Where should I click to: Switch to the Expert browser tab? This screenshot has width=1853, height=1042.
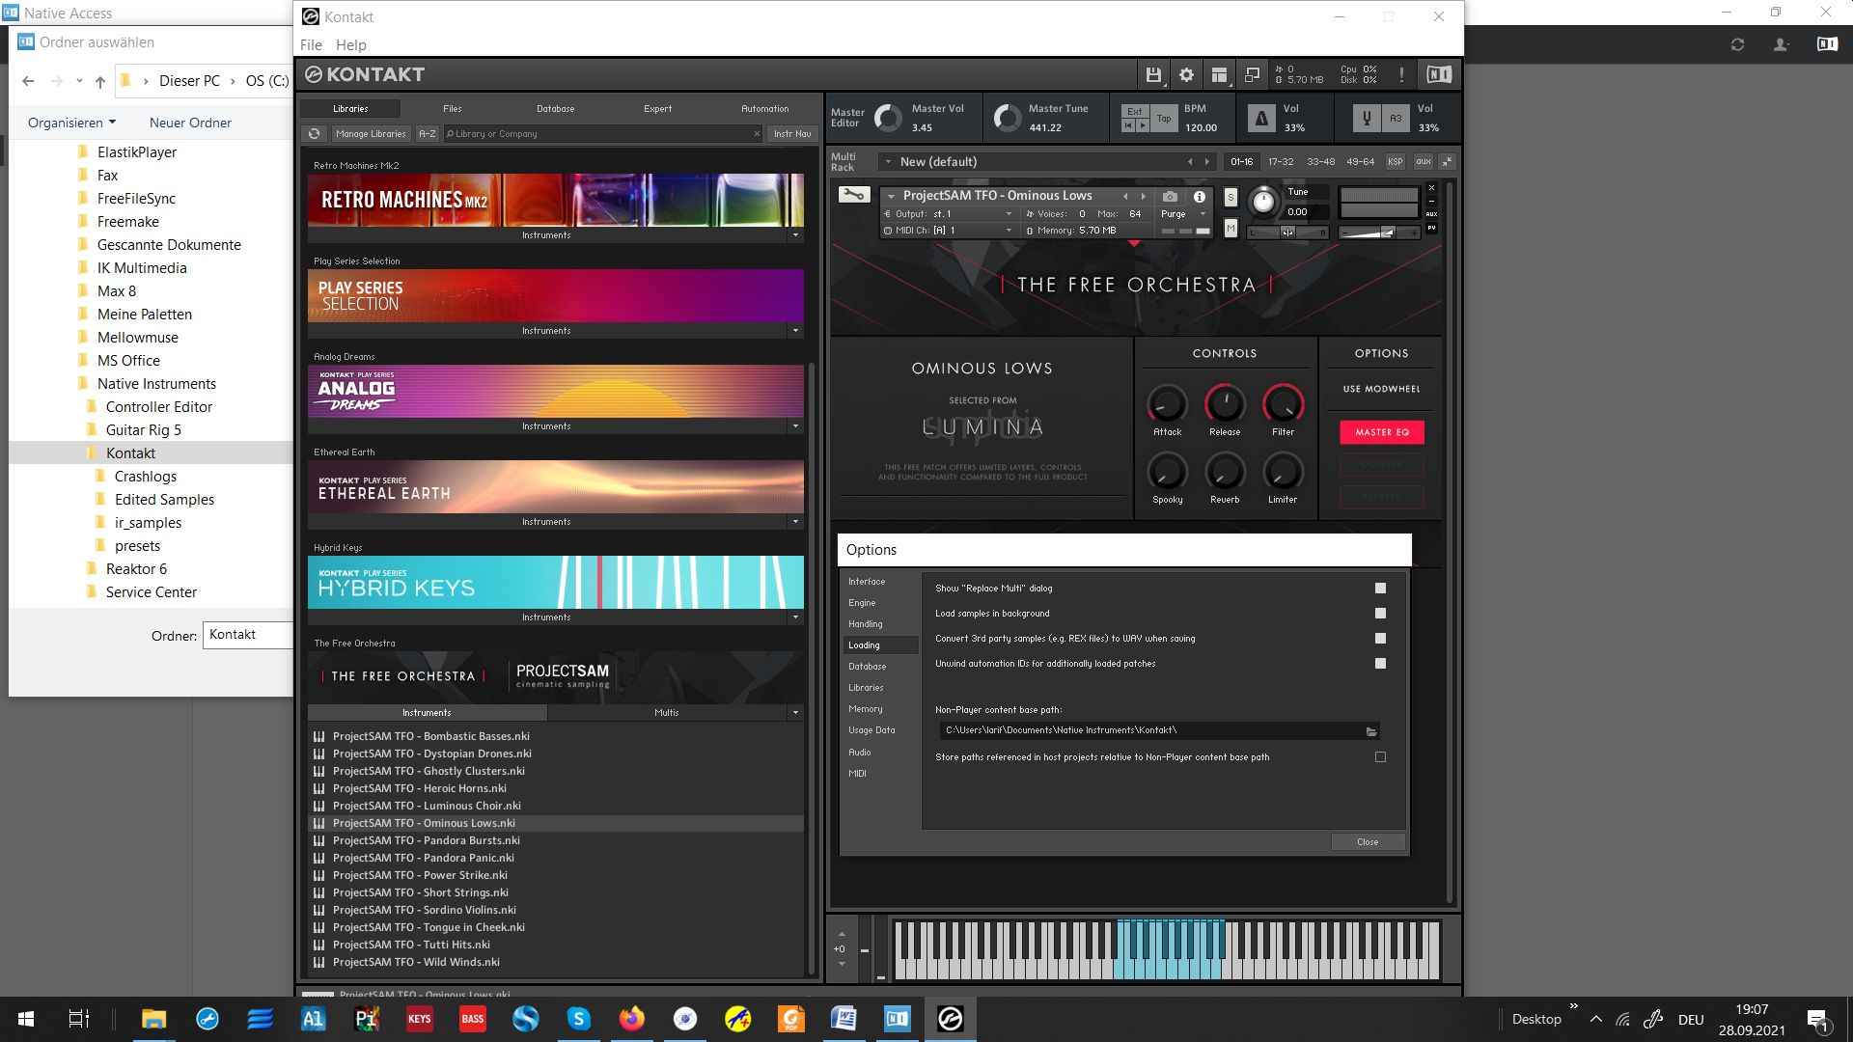(x=657, y=109)
